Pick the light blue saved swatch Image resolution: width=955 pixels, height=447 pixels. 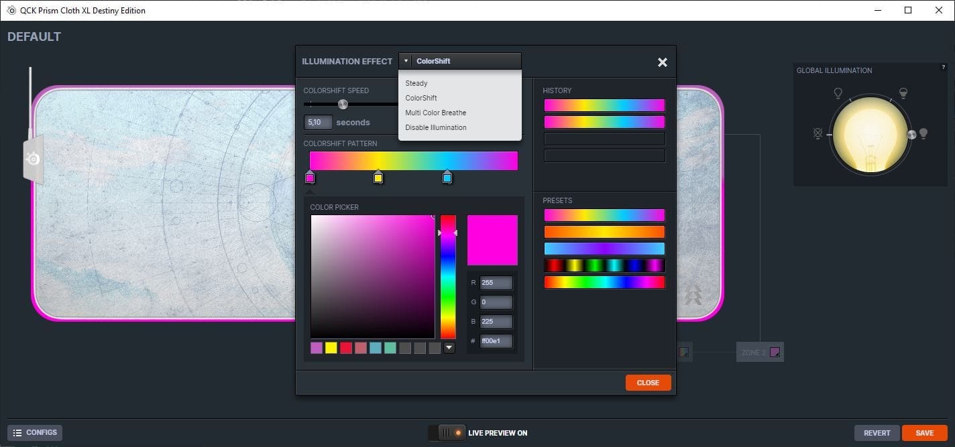(x=376, y=348)
